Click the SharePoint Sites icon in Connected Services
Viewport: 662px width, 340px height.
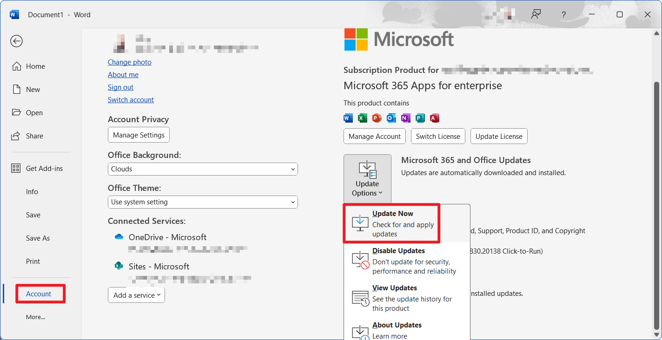119,266
